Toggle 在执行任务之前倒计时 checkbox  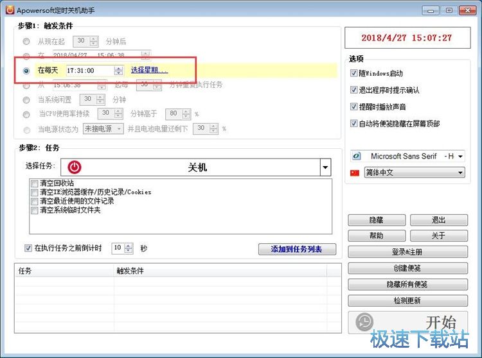[x=28, y=248]
